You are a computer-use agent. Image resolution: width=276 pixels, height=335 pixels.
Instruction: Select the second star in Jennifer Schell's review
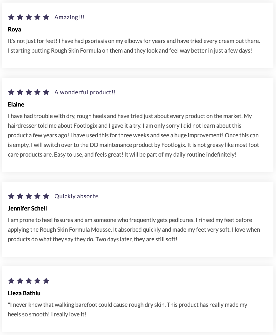click(x=20, y=196)
